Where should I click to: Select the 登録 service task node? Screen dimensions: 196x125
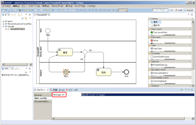[x=103, y=72]
